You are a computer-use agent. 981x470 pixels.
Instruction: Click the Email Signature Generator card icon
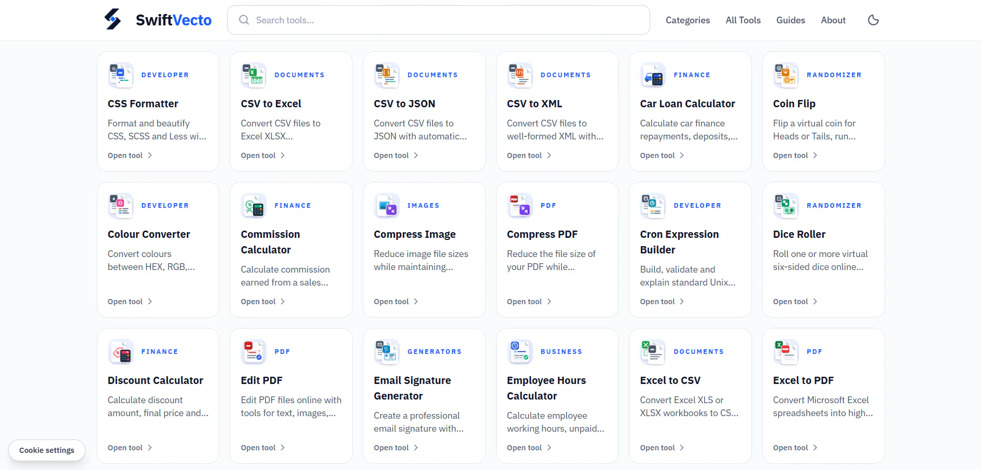click(x=387, y=352)
